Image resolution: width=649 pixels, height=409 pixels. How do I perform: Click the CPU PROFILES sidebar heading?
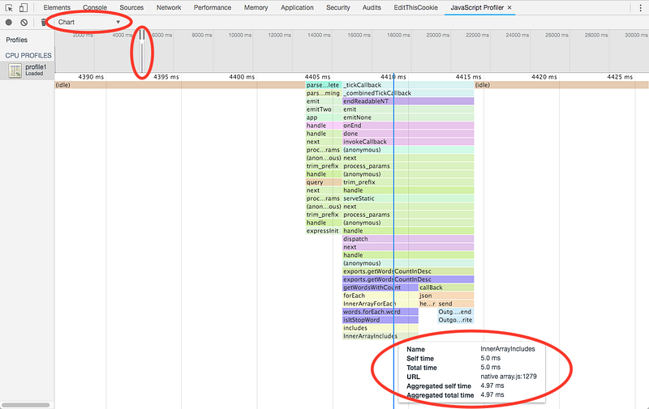[28, 55]
